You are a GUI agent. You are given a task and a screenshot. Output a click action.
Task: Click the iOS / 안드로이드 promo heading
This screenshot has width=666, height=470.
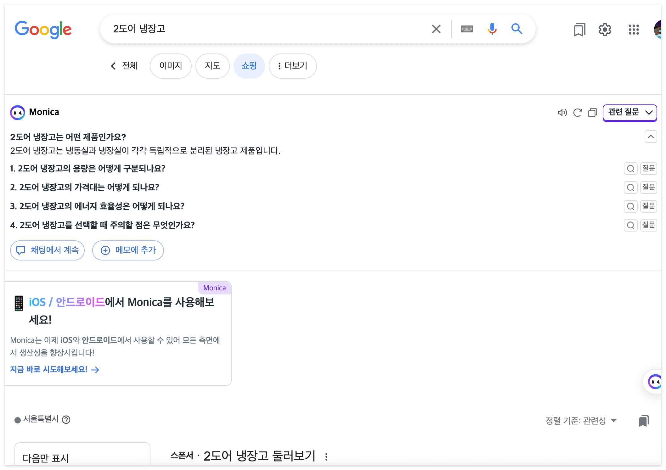[121, 311]
